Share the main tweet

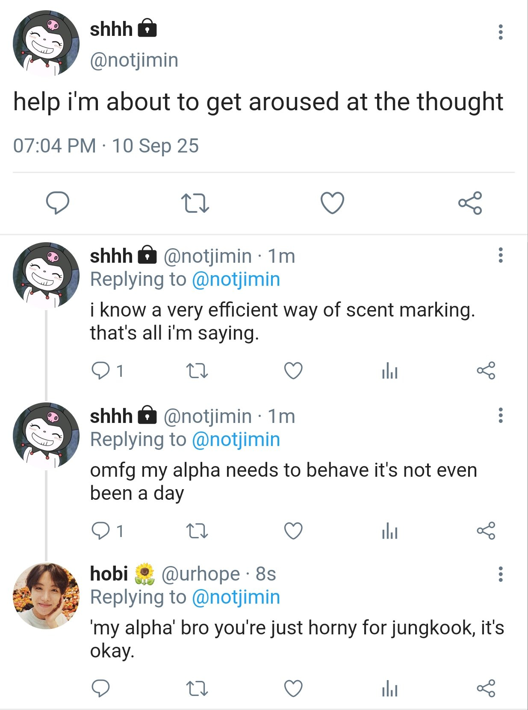point(470,203)
